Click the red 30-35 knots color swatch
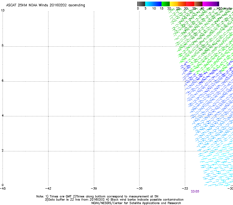This screenshot has width=233, height=205. (x=190, y=4)
